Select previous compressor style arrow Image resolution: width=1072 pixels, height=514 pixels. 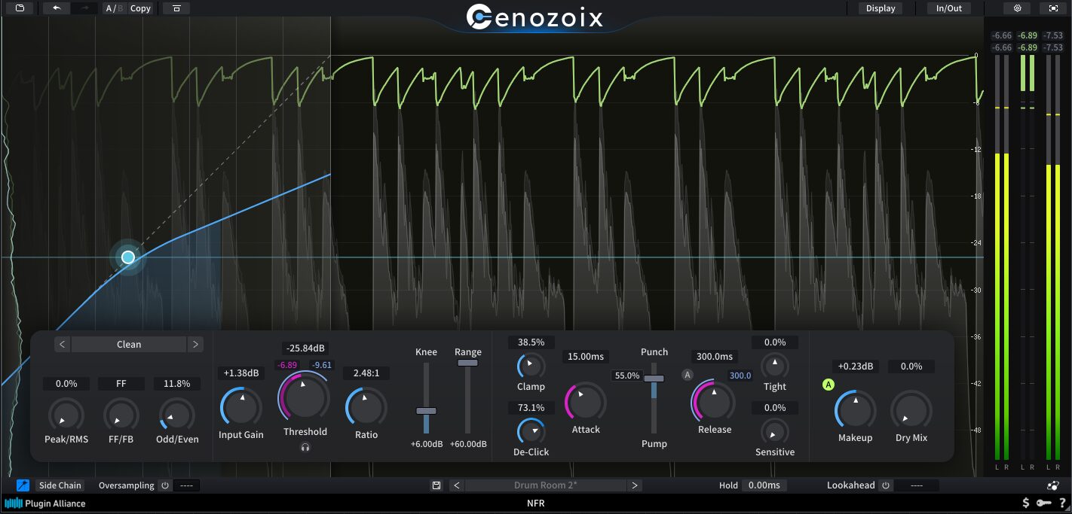(x=63, y=344)
